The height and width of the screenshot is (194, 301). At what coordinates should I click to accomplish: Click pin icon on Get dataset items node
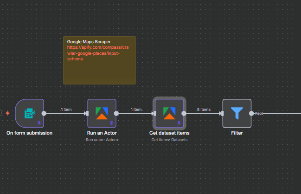[179, 123]
